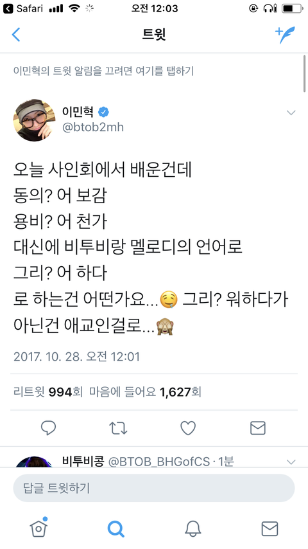
Task: View the 1,627 likes list
Action: coord(145,392)
